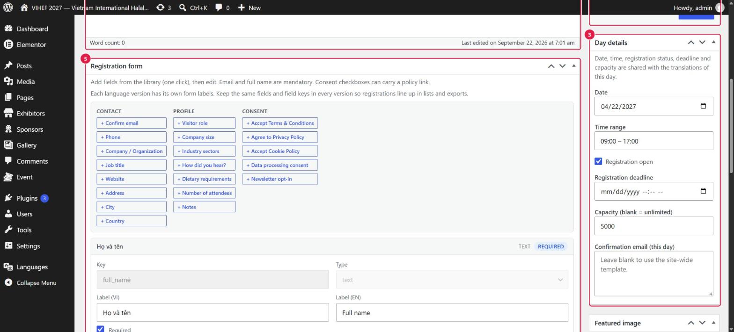Click the Pages icon in the sidebar

(x=8, y=97)
